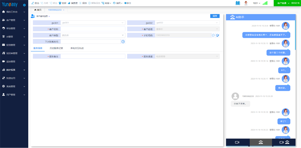Switch to the 来电交互轨迹 tab
Screen dimensions: 301x148
click(x=77, y=48)
